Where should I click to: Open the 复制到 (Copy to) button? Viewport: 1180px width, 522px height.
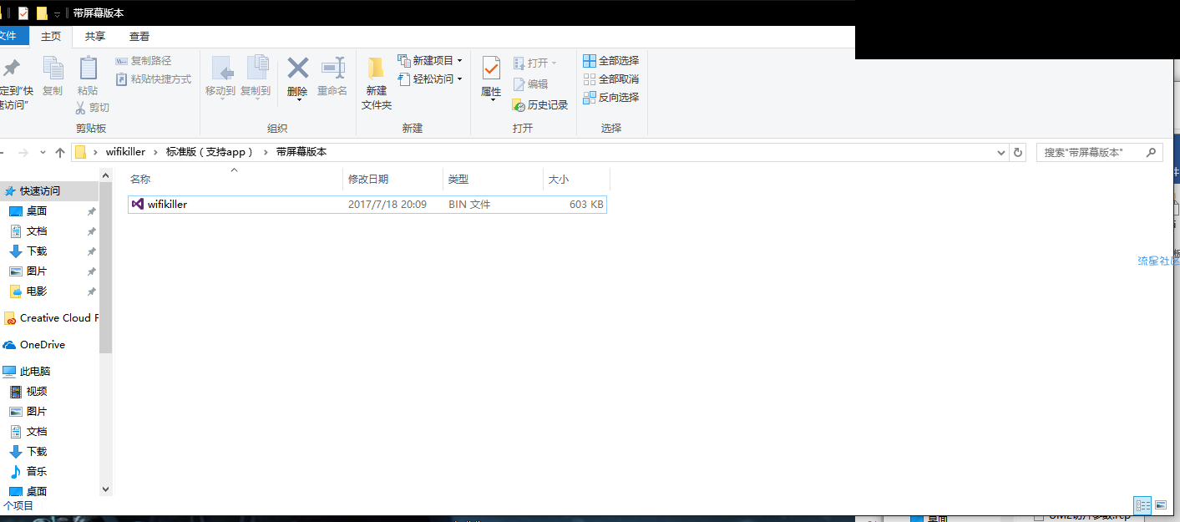pos(256,76)
